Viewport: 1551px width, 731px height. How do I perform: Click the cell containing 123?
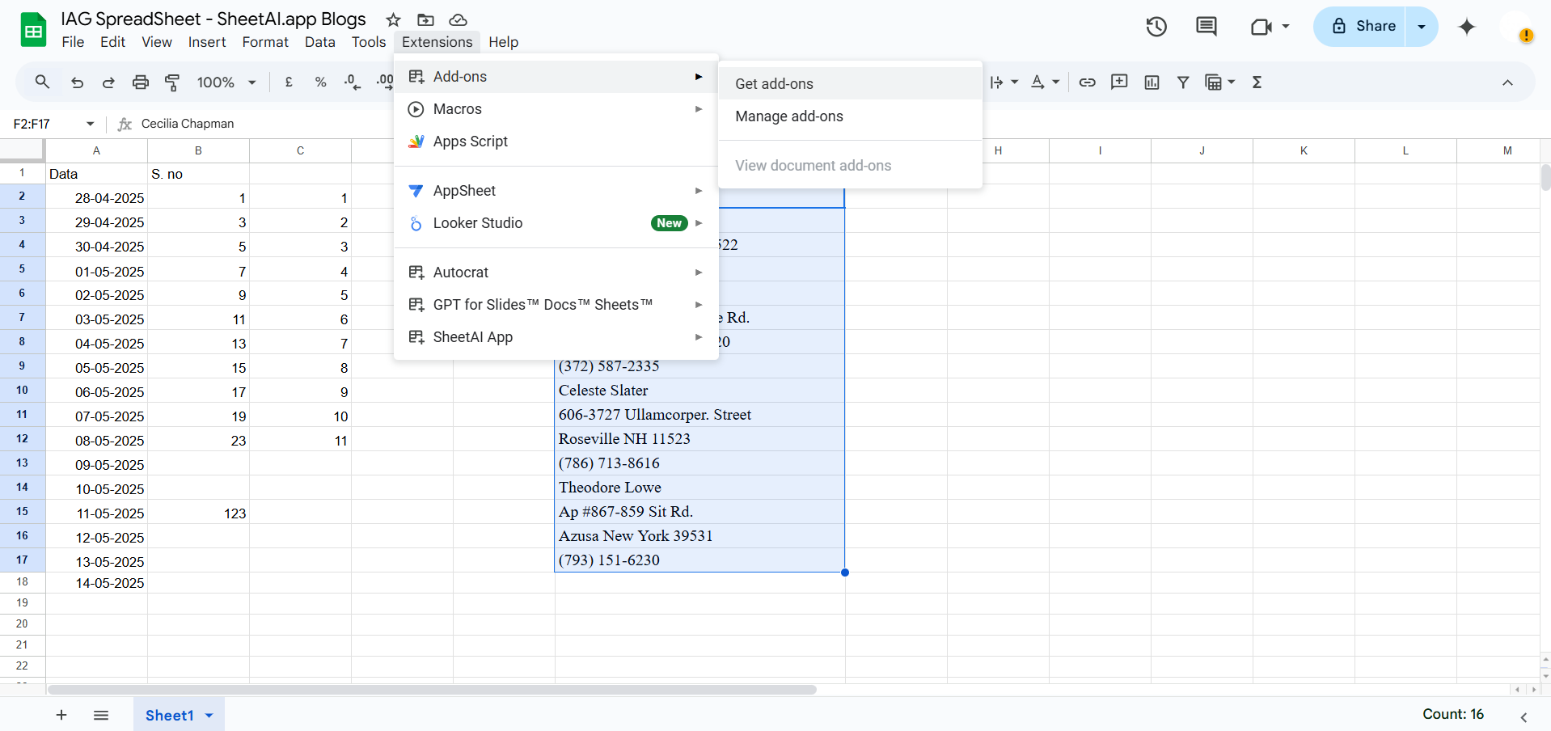click(x=198, y=513)
